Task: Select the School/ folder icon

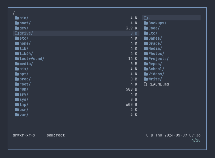Action: coord(146,69)
